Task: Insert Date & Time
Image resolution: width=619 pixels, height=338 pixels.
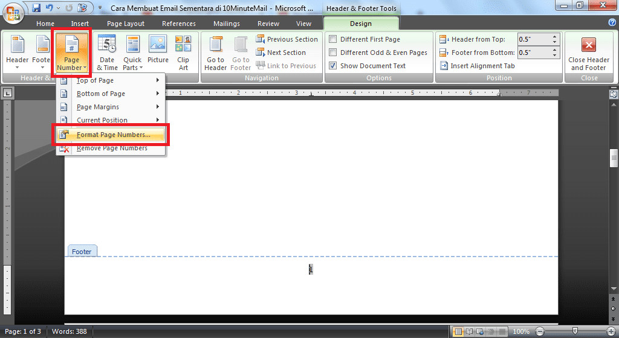Action: [x=107, y=53]
